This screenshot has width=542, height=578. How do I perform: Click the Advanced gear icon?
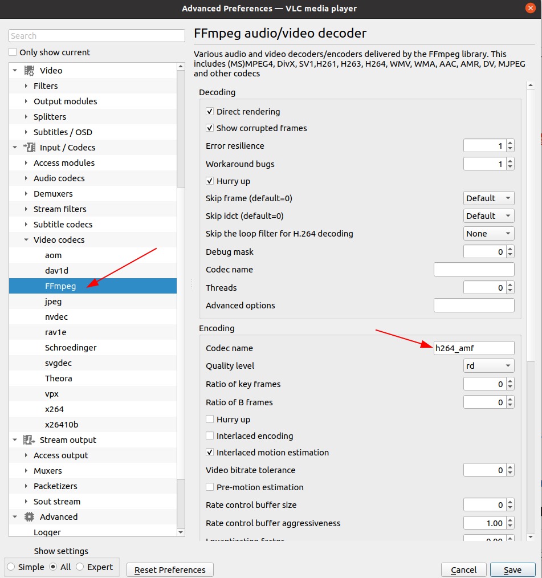pos(29,517)
